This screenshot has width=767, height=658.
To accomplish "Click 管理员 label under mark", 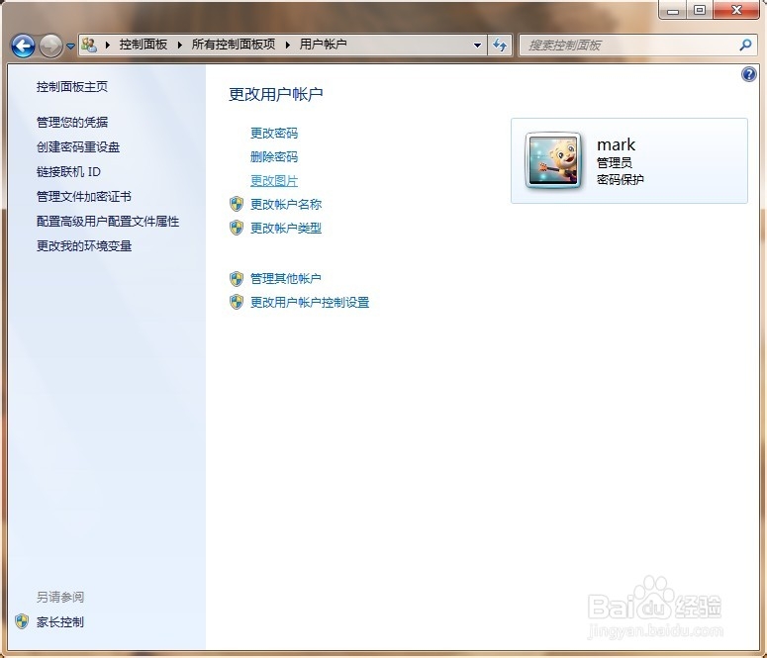I will click(x=615, y=162).
